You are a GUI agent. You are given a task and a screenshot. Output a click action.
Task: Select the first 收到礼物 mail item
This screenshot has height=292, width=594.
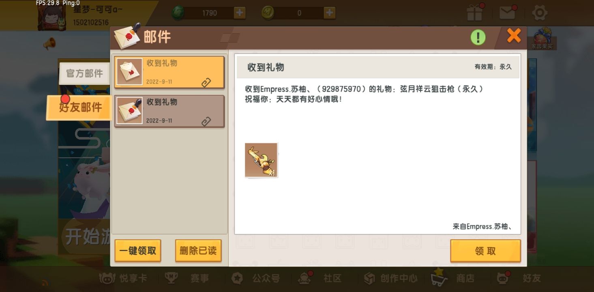[x=169, y=72]
